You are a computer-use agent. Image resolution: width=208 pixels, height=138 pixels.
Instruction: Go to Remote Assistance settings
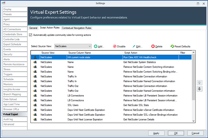pos(15,64)
